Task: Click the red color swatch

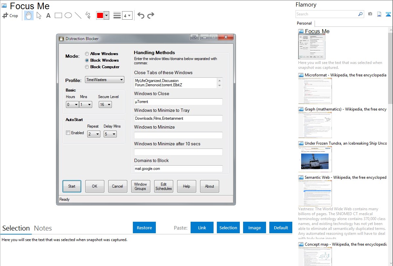Action: click(100, 15)
